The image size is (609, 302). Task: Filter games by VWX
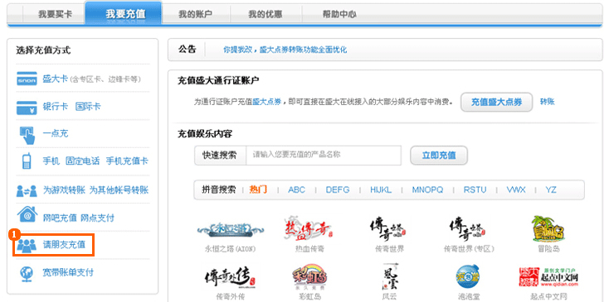[x=516, y=189]
